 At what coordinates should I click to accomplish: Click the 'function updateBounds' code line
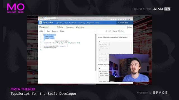[56, 46]
